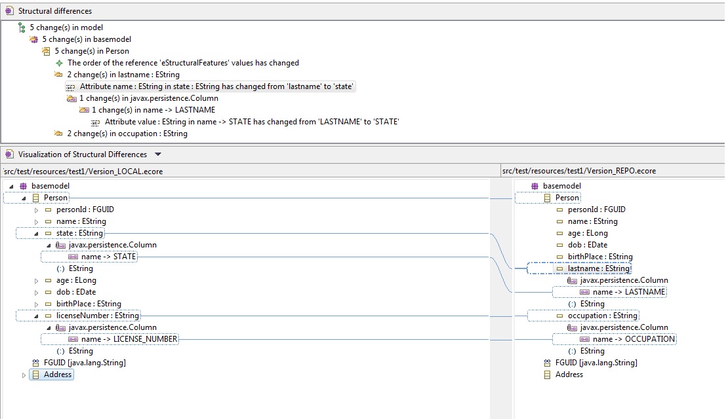Click the FGUID data type icon in right tree

pyautogui.click(x=548, y=363)
